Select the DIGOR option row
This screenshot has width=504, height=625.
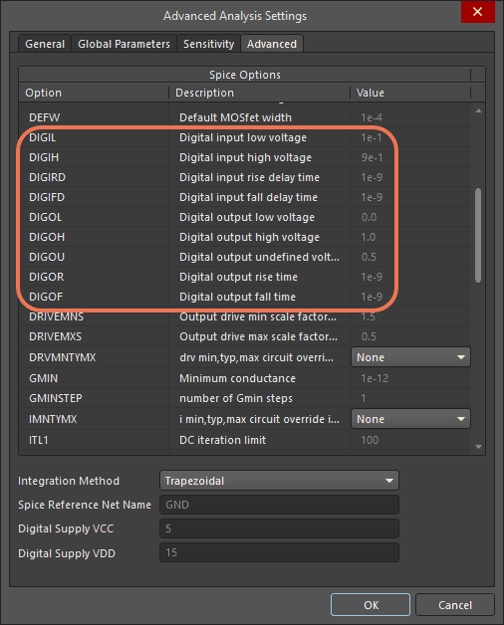[x=245, y=277]
